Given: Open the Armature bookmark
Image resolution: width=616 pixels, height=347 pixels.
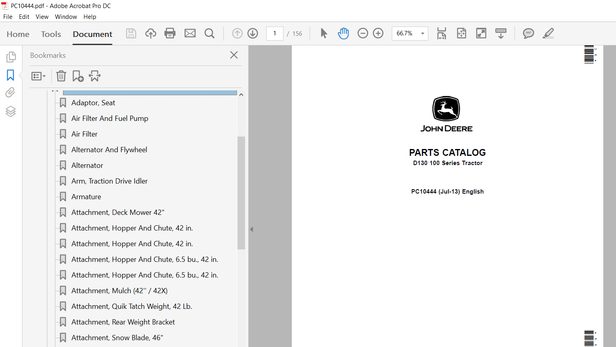Looking at the screenshot, I should tap(86, 197).
